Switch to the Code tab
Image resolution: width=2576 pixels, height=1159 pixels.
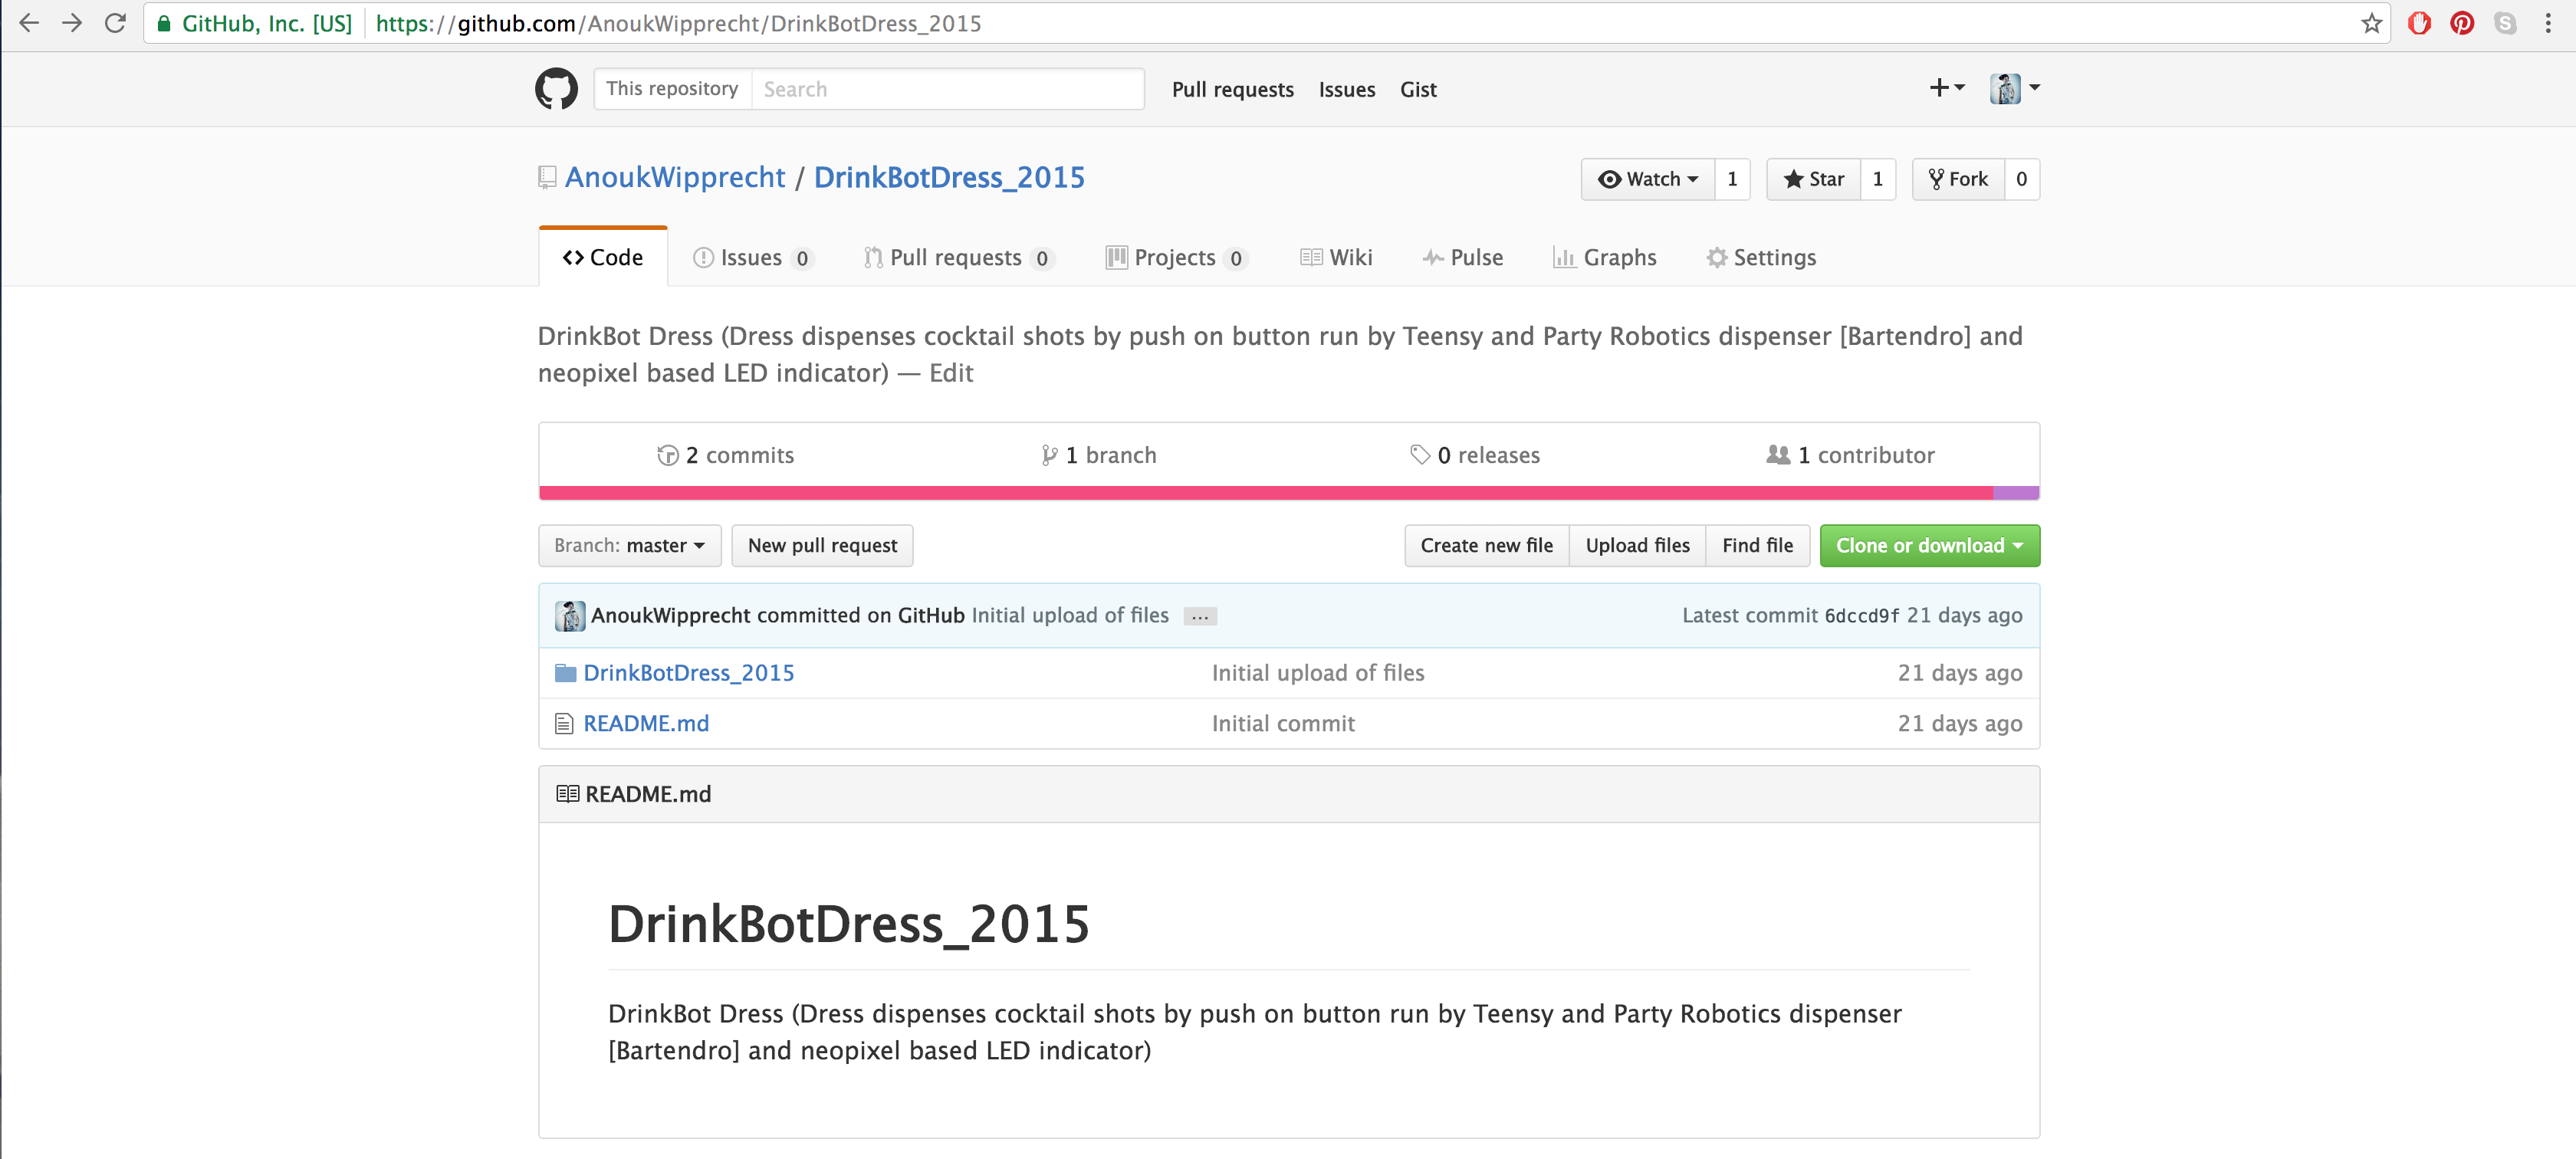click(603, 258)
